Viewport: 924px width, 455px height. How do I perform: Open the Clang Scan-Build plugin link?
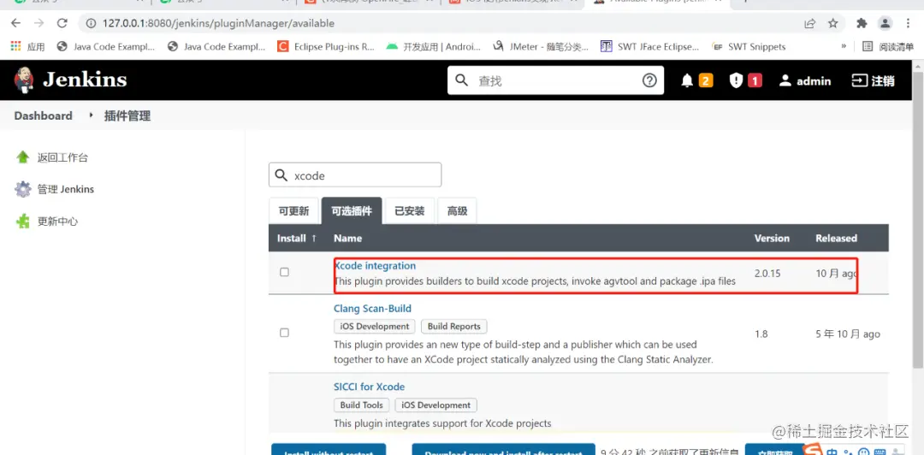pos(372,308)
